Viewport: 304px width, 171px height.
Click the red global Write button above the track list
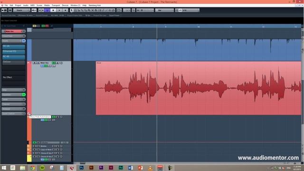[47, 26]
